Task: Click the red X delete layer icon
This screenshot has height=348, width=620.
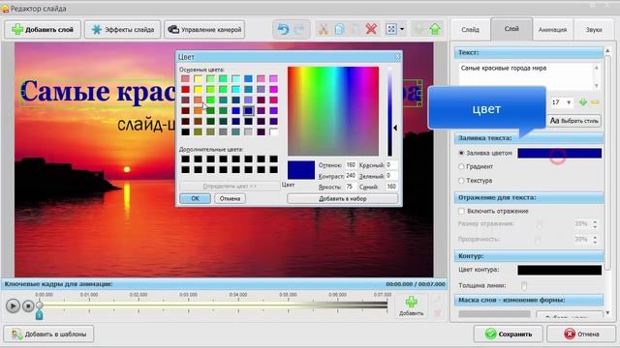Action: click(371, 29)
